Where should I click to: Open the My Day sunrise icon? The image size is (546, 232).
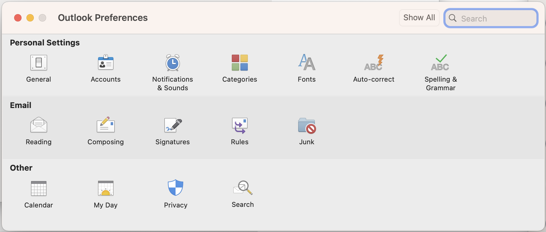click(106, 188)
